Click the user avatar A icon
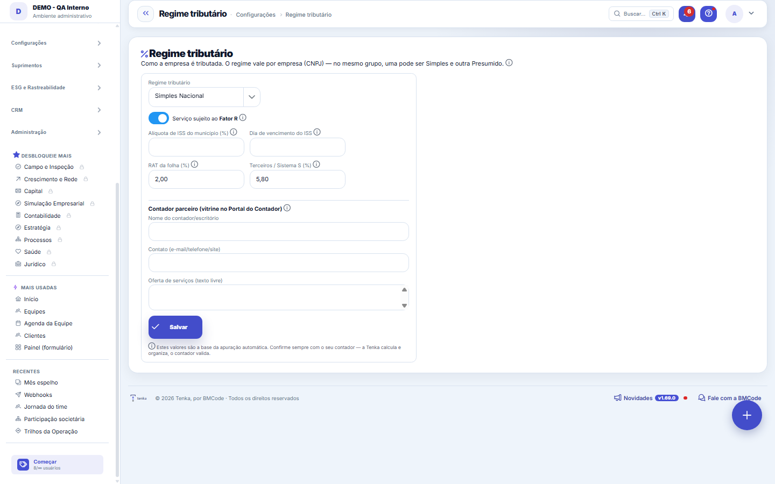The width and height of the screenshot is (775, 484). [734, 14]
